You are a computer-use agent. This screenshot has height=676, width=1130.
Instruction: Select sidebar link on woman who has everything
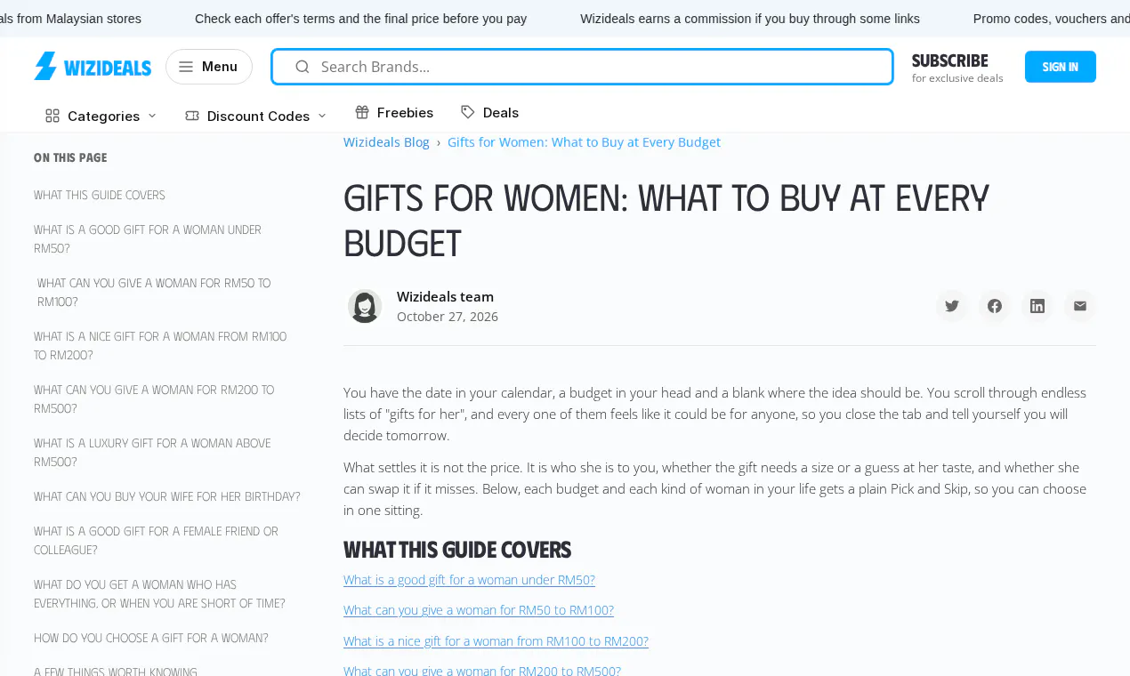[159, 593]
